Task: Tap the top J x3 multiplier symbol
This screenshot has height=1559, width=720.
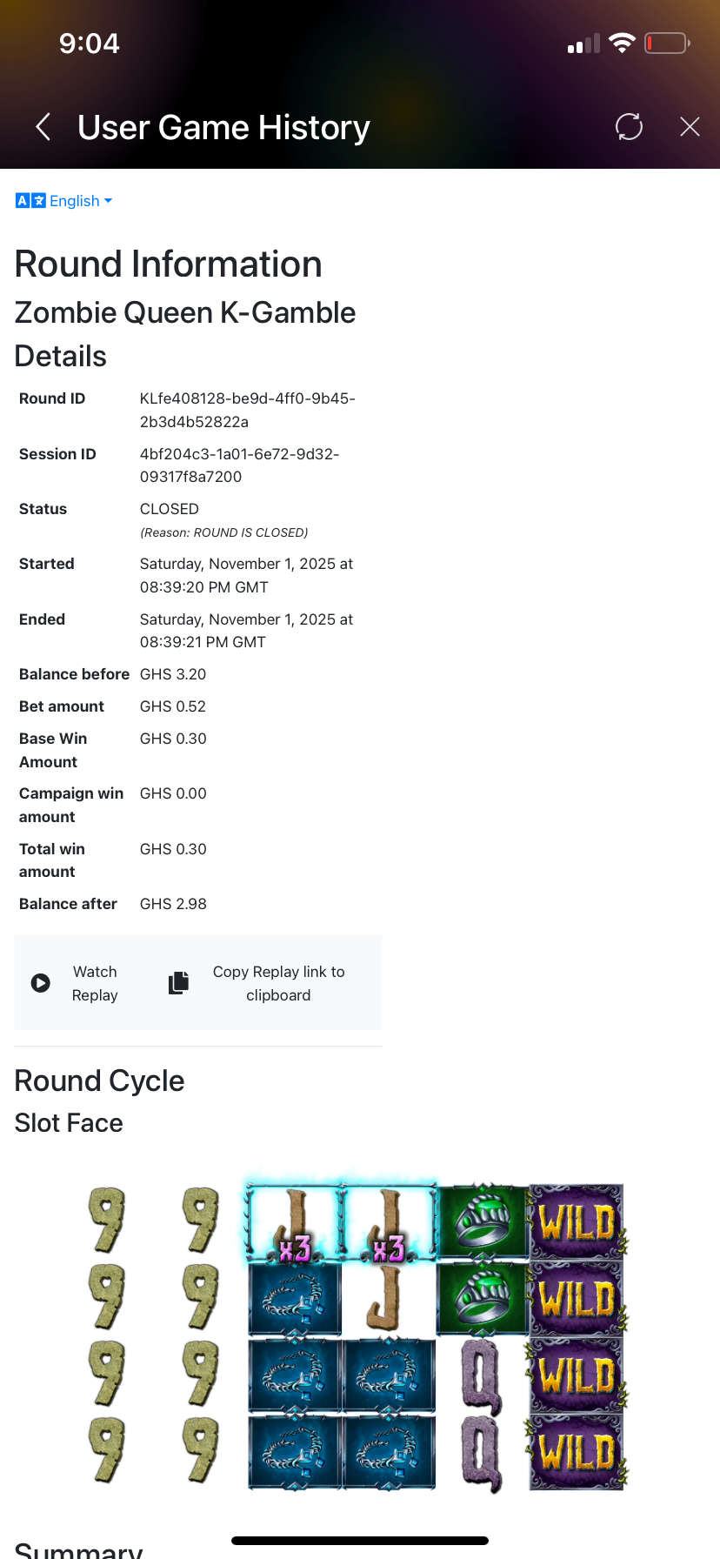Action: pos(294,1222)
